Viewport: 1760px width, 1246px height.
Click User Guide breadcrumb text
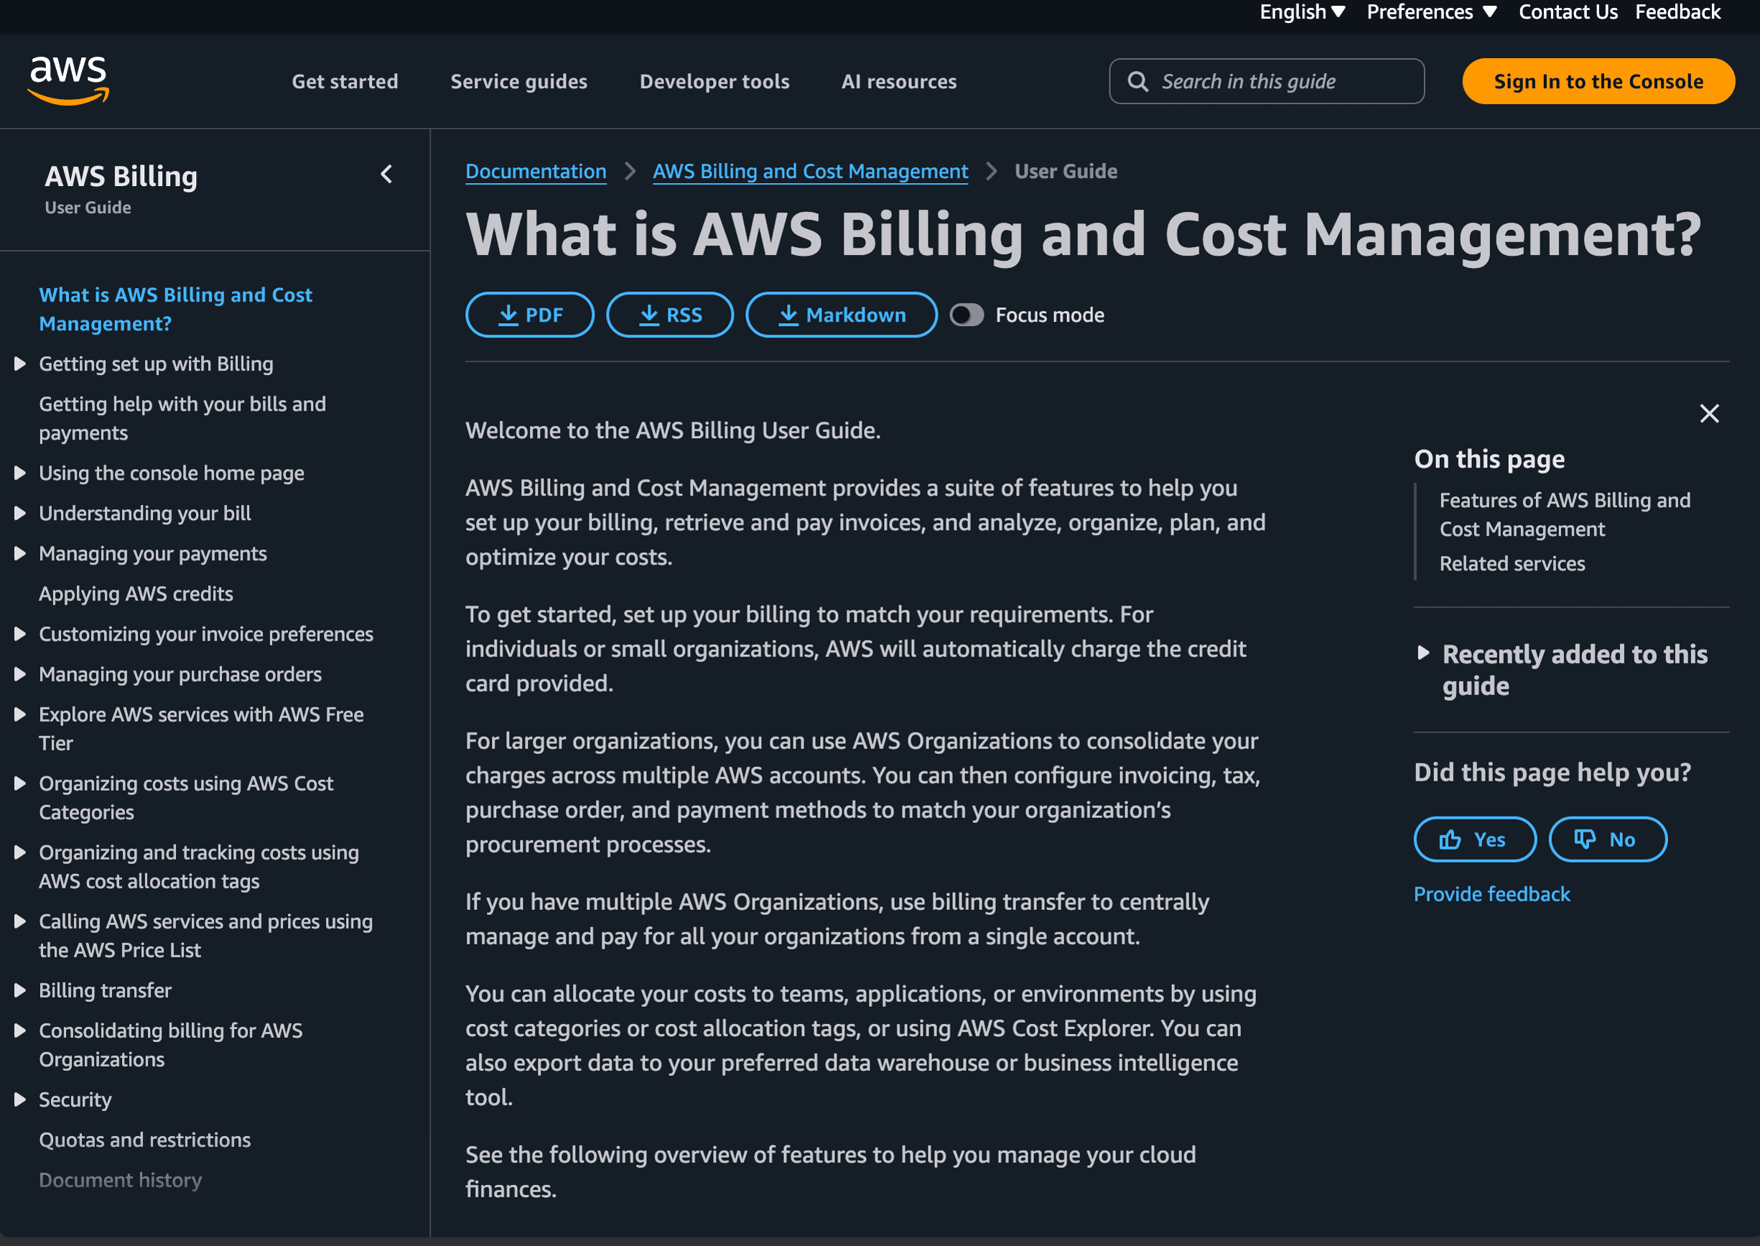pyautogui.click(x=1066, y=171)
